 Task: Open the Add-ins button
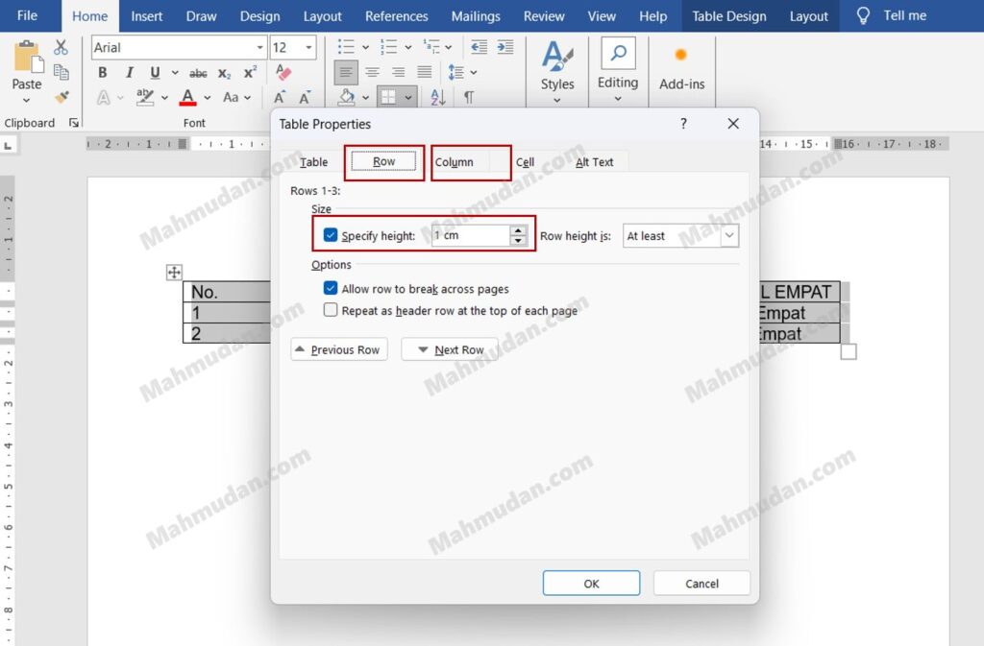tap(681, 66)
